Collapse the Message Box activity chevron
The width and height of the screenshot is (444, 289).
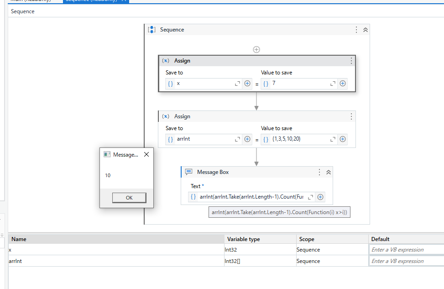pos(328,172)
